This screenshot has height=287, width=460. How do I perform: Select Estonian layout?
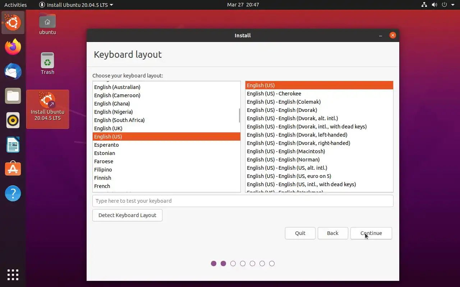click(x=166, y=153)
